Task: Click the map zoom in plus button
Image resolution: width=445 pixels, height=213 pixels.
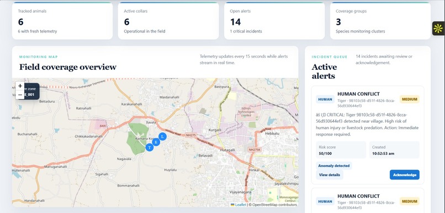Action: pyautogui.click(x=20, y=86)
